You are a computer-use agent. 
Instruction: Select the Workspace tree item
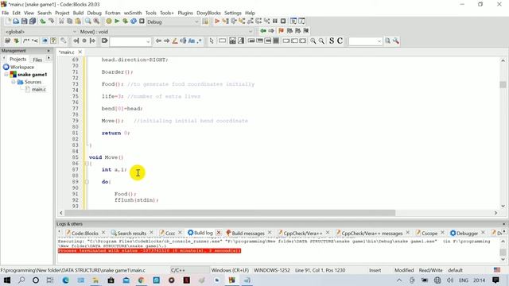tap(22, 67)
